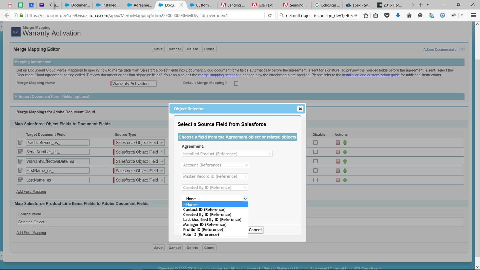Select Contact ID (Reference) from list
Screen dimensions: 480x270
[x=204, y=209]
